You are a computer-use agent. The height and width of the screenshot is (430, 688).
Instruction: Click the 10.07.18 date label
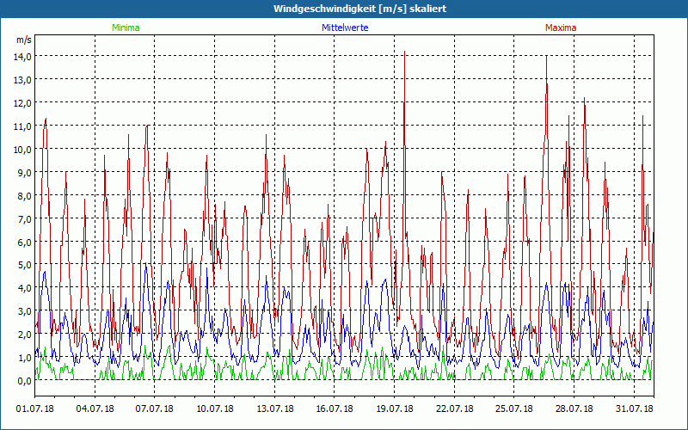tap(214, 408)
